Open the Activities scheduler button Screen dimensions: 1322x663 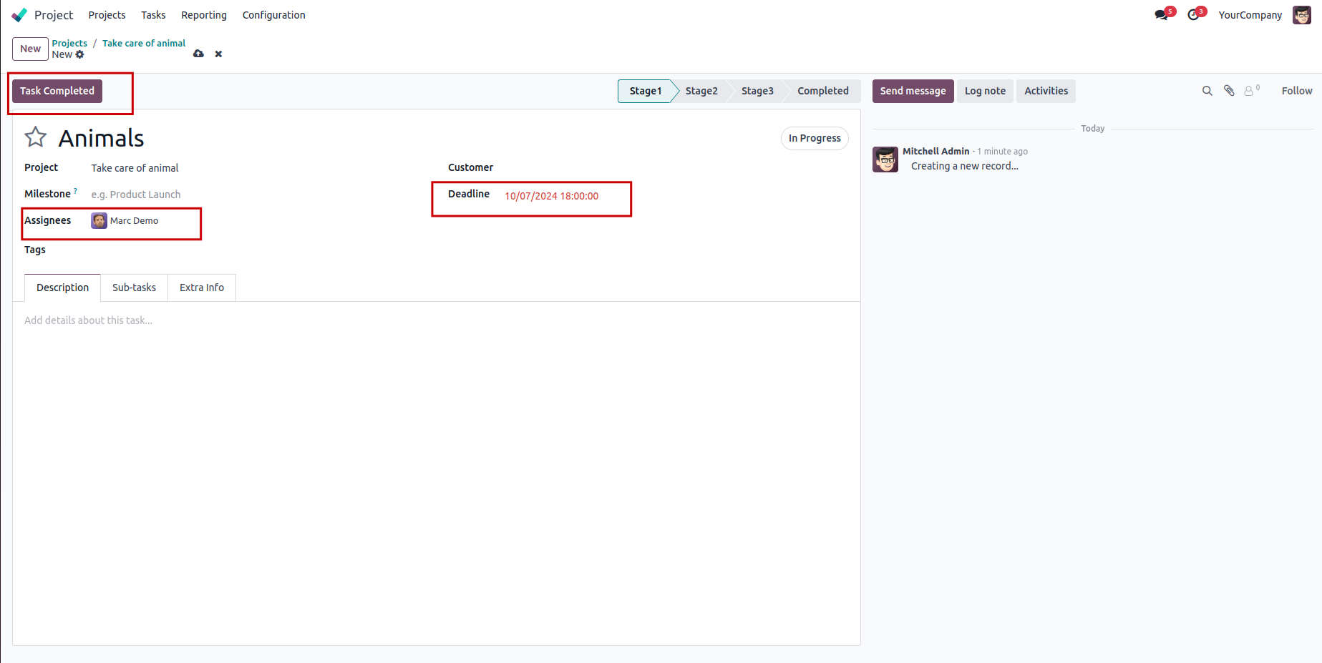(x=1046, y=91)
